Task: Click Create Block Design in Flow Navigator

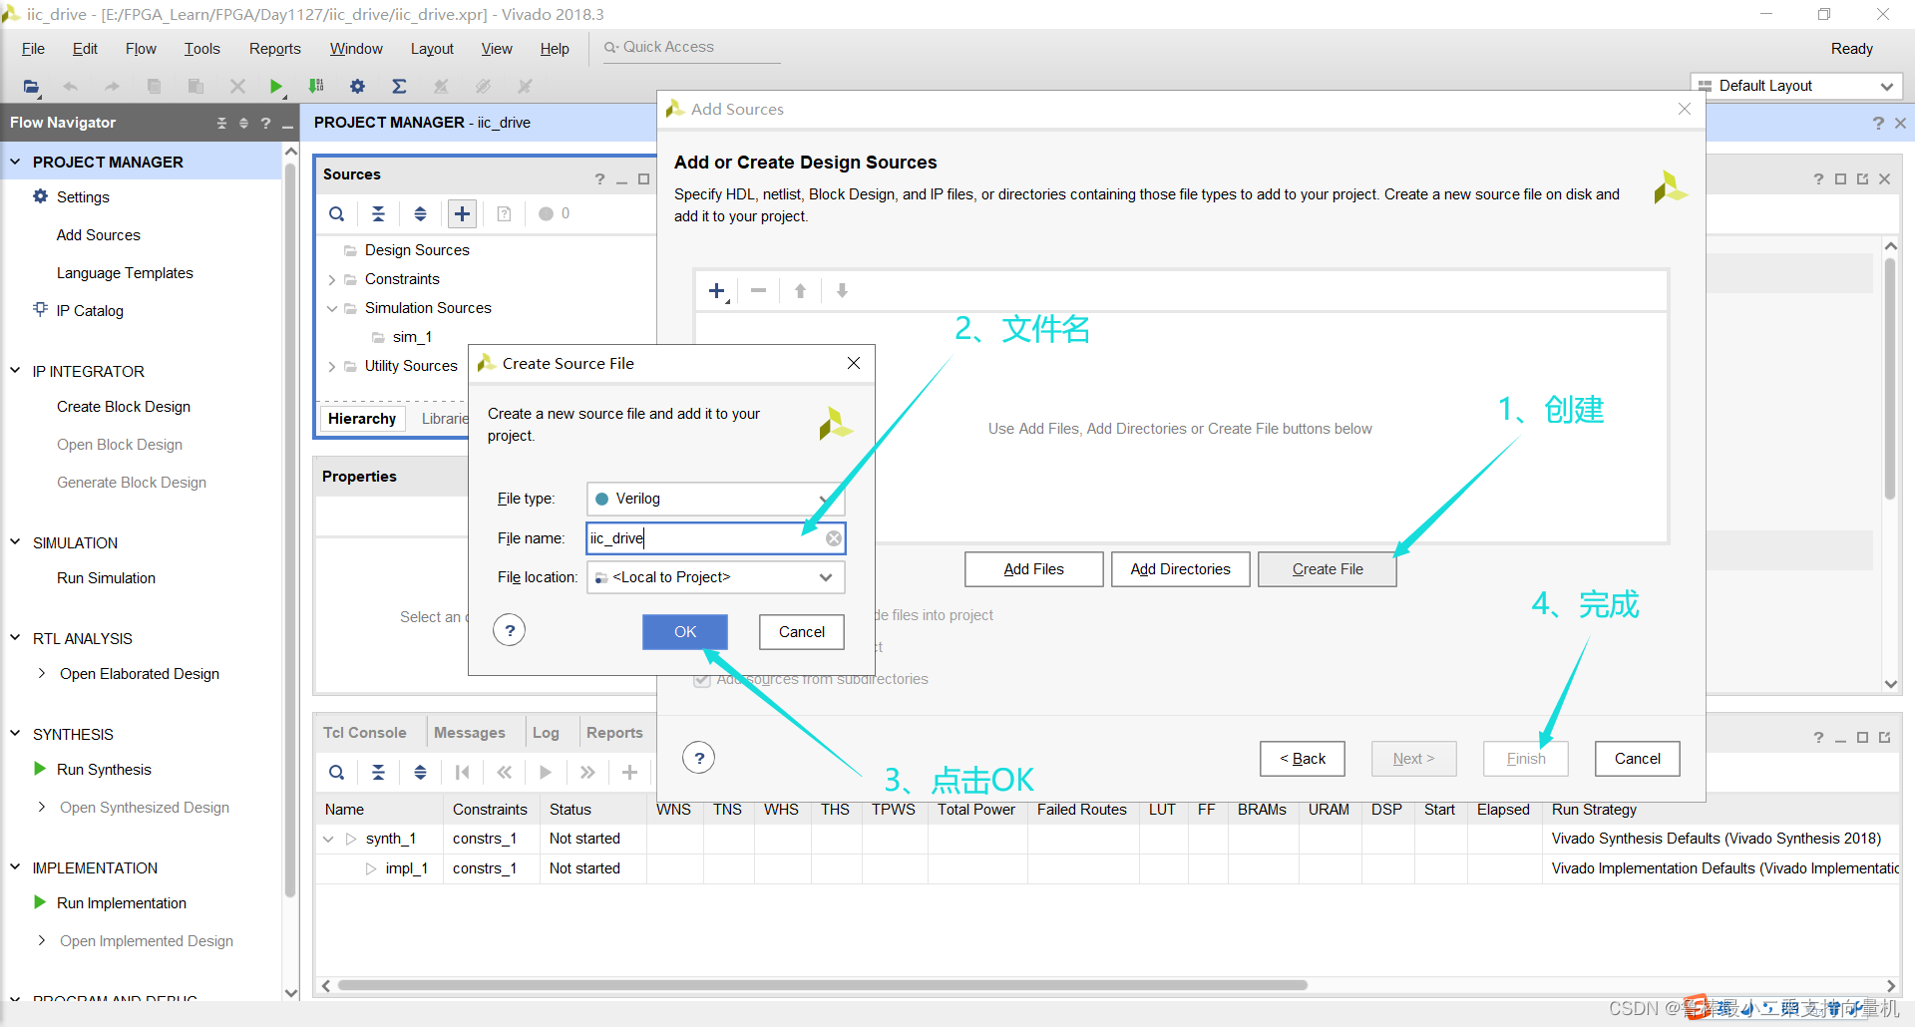Action: [124, 407]
